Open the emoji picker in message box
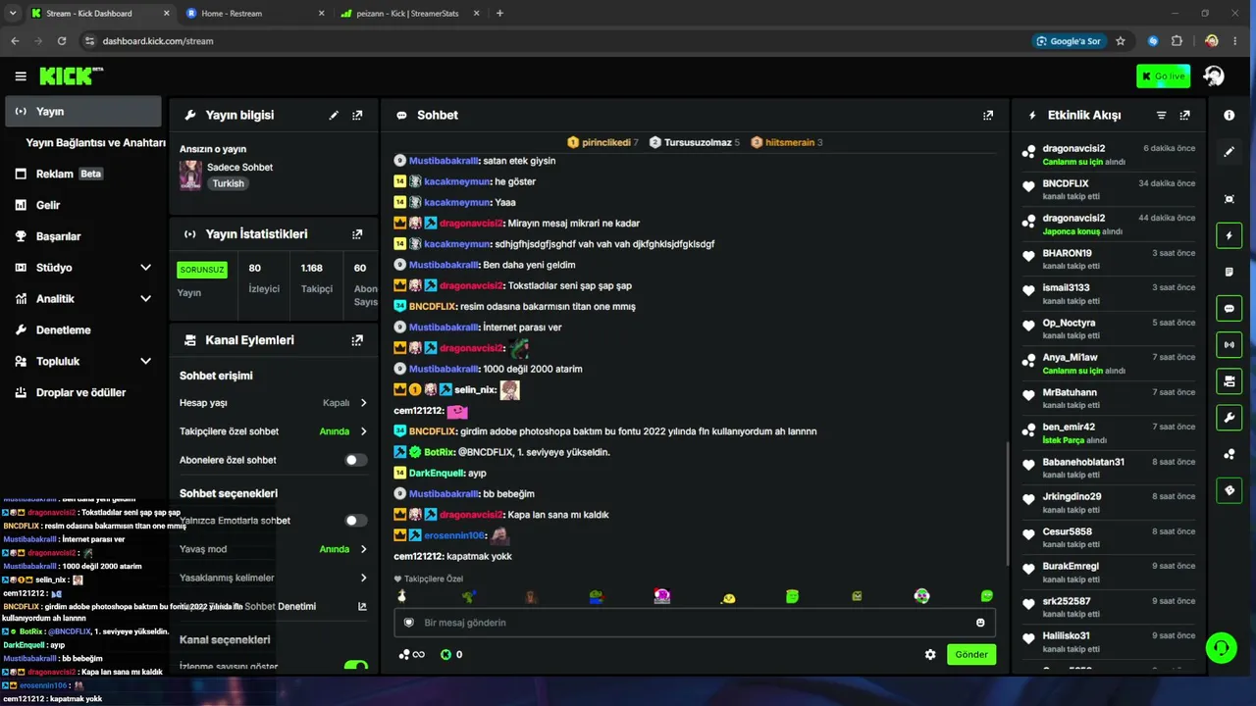Image resolution: width=1256 pixels, height=706 pixels. (980, 623)
